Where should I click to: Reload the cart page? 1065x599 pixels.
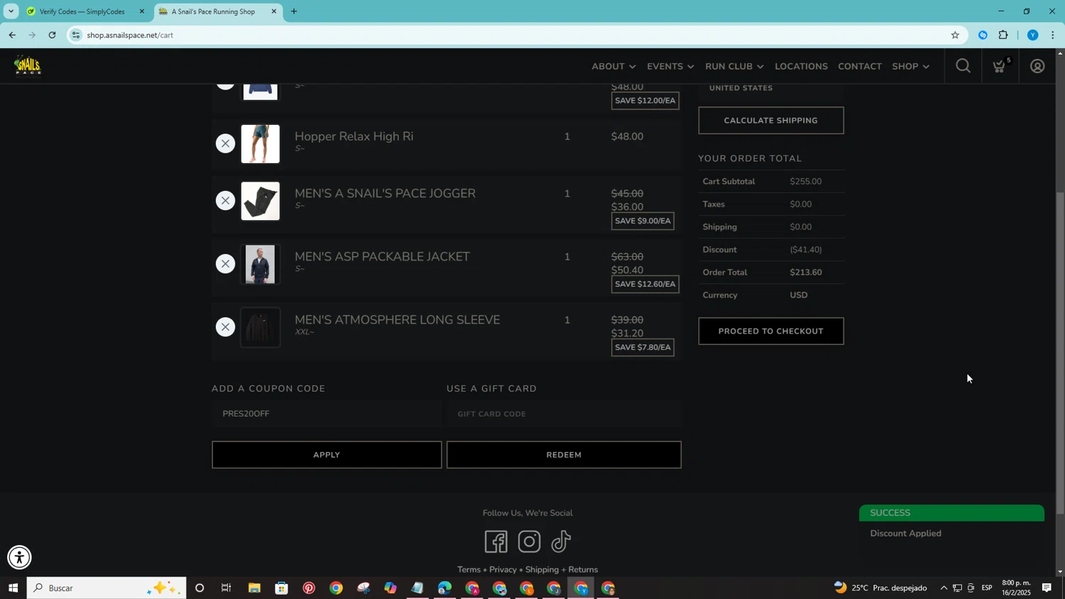pos(52,35)
